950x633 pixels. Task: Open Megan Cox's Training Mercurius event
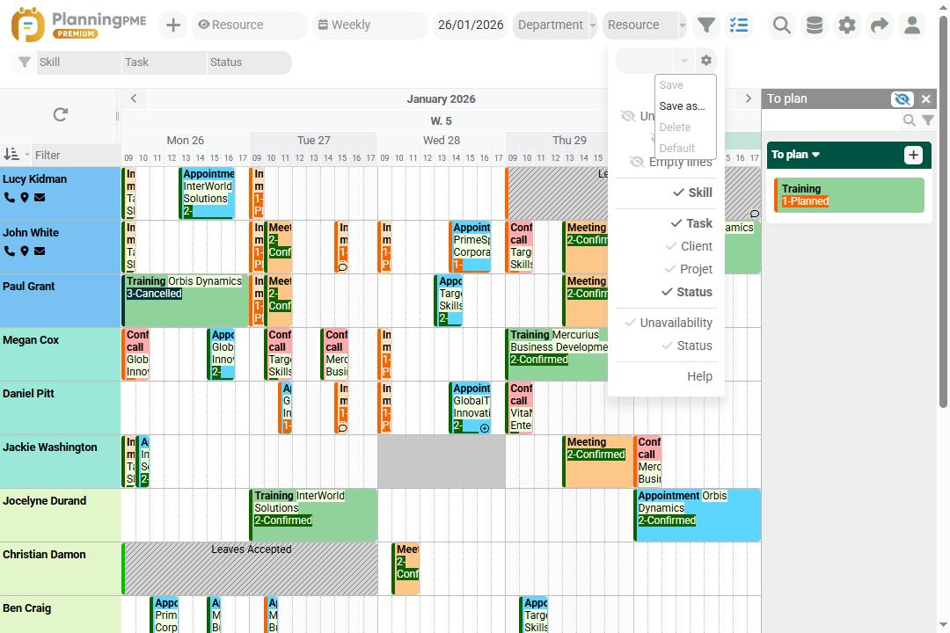[x=557, y=354]
